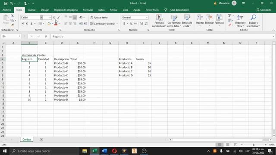Toggle bold formatting (N)
The image size is (276, 155).
pyautogui.click(x=22, y=24)
